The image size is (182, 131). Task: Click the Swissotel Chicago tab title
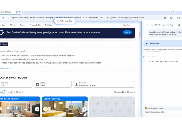click(5, 12)
